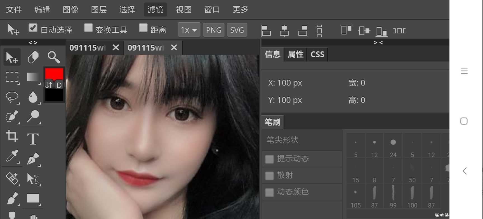Collapse right panels with >< arrows

pos(378,42)
